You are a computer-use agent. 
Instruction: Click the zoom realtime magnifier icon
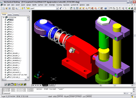click(x=126, y=8)
